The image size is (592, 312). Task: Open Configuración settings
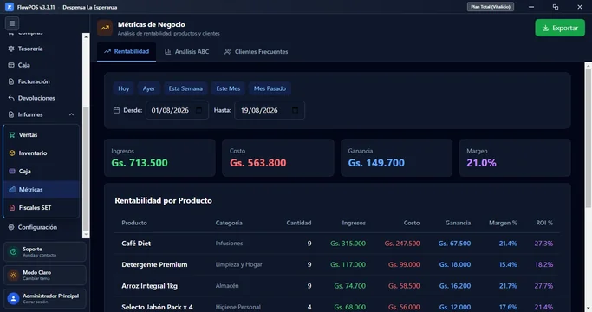37,227
